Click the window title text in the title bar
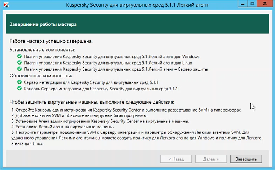Viewport: 275px width, 170px height. (137, 5)
